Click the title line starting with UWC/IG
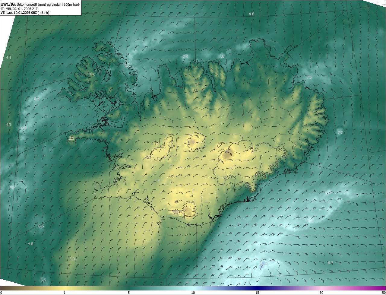This screenshot has height=295, width=386. [x=40, y=4]
